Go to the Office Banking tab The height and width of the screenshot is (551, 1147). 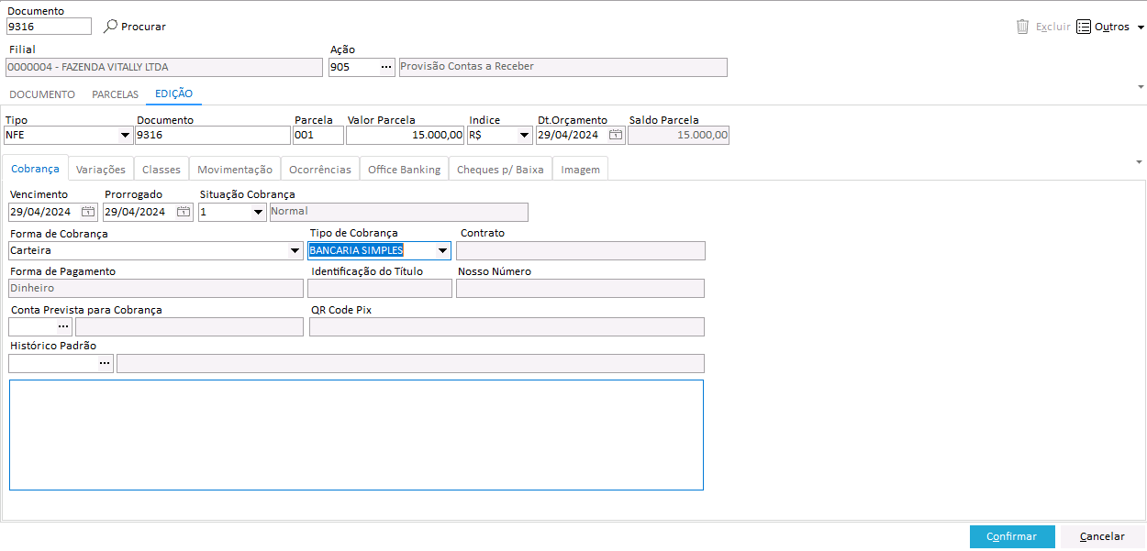pyautogui.click(x=404, y=170)
